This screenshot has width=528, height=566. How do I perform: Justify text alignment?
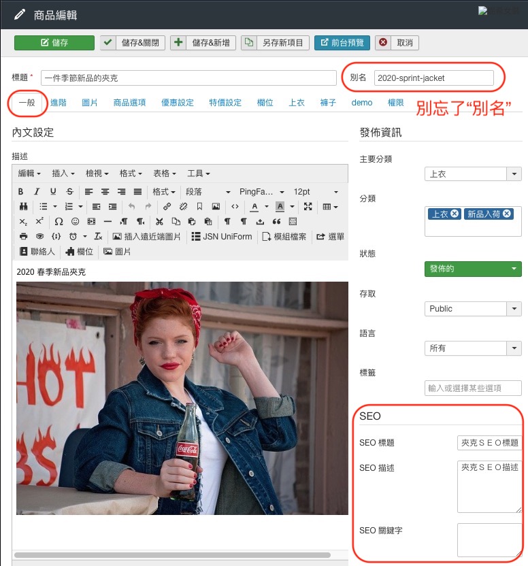click(137, 192)
